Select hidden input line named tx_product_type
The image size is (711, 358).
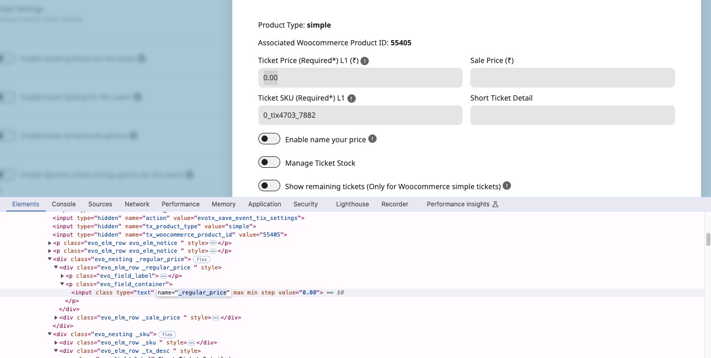155,226
